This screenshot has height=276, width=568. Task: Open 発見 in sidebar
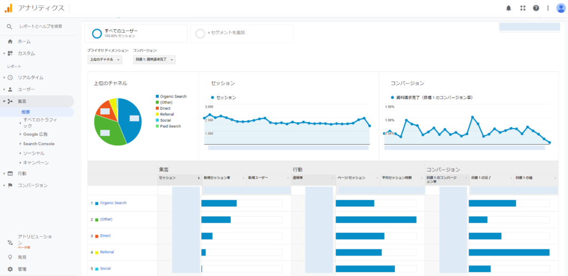(22, 257)
